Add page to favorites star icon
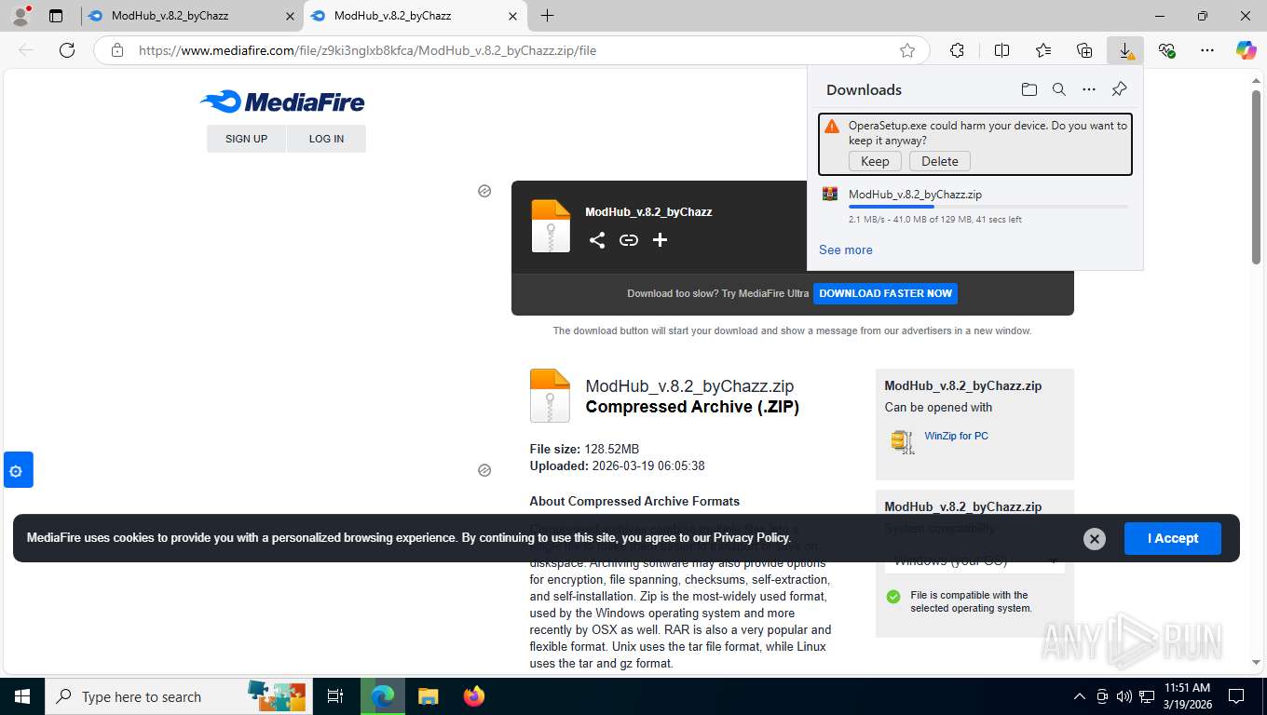The width and height of the screenshot is (1267, 715). [906, 50]
